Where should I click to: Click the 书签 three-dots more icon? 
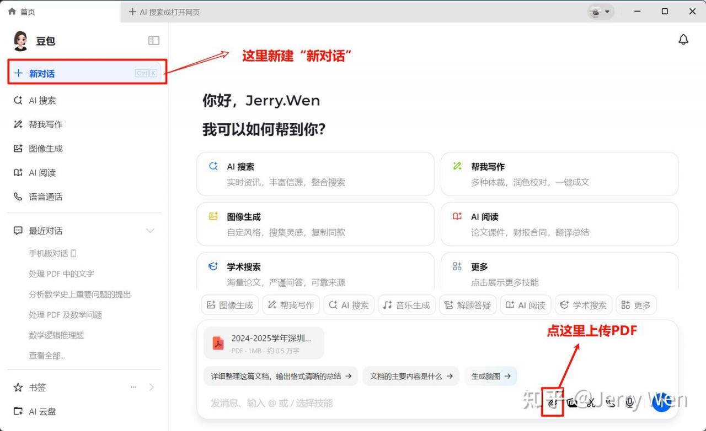coord(133,388)
